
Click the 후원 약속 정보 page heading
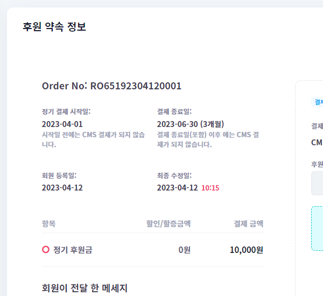pos(54,27)
